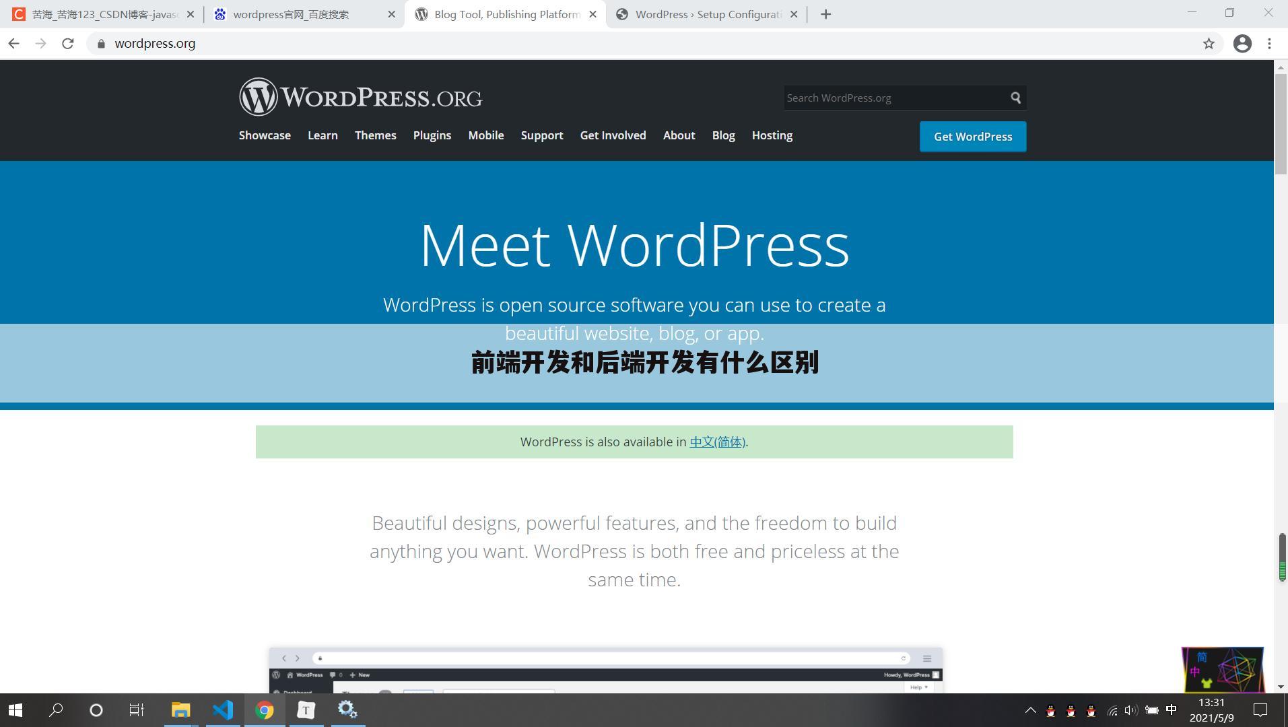Go to the Plugins section
This screenshot has width=1288, height=727.
click(x=432, y=135)
